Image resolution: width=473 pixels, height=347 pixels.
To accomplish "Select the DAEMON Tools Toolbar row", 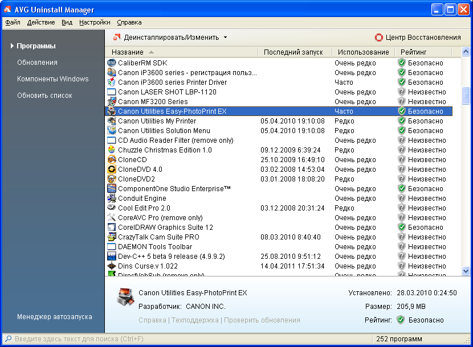I will [279, 246].
